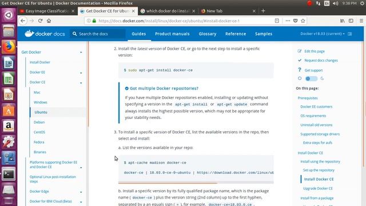Viewport: 366px width, 206px height.
Task: Open a new browser tab
Action: pos(263,11)
